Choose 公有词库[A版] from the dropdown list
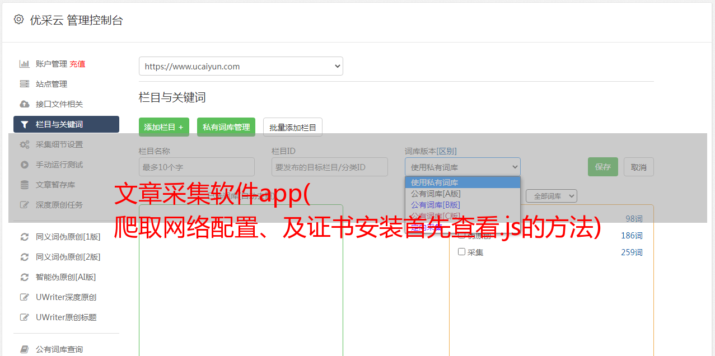Screen dimensions: 715x356 [462, 194]
